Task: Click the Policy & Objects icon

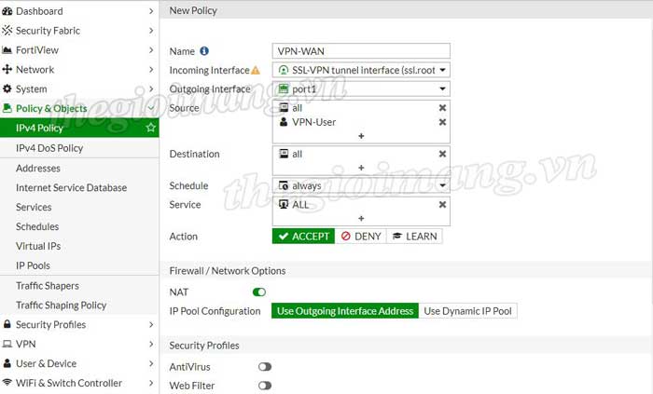Action: coord(7,108)
